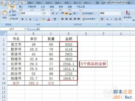
Task: Open clipboard 剪贴板 dialog launcher
Action: click(x=18, y=24)
